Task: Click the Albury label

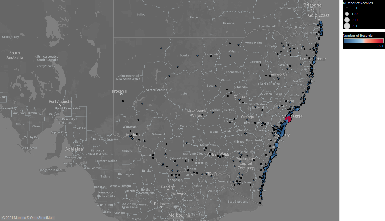Action: [211, 173]
